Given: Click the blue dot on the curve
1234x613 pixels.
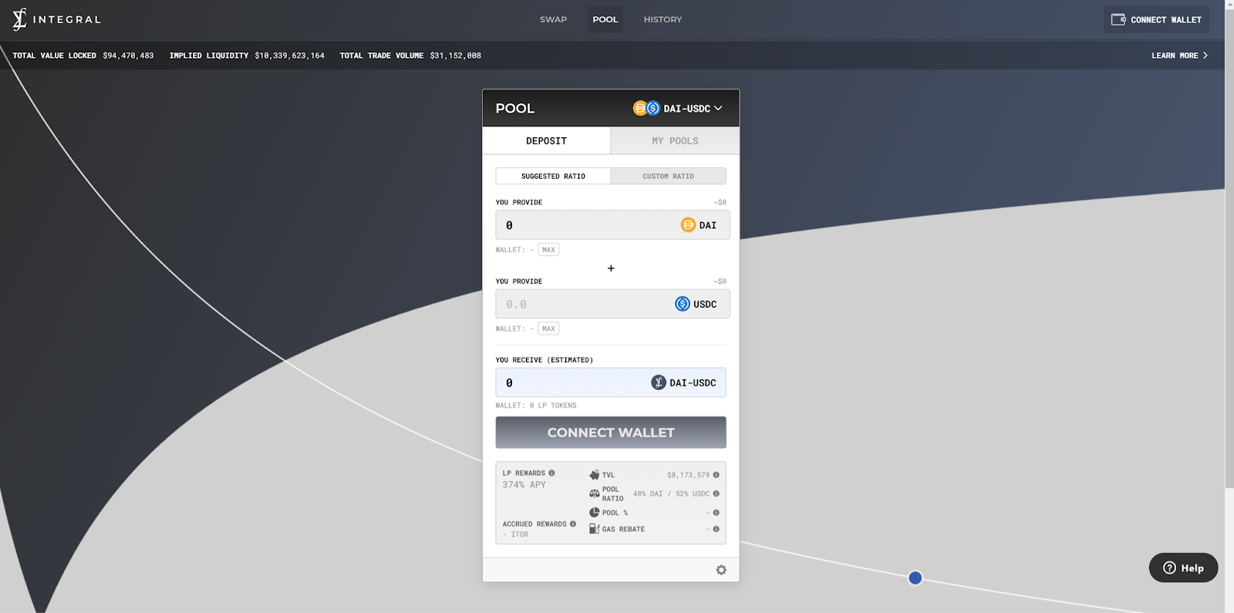Looking at the screenshot, I should (915, 578).
